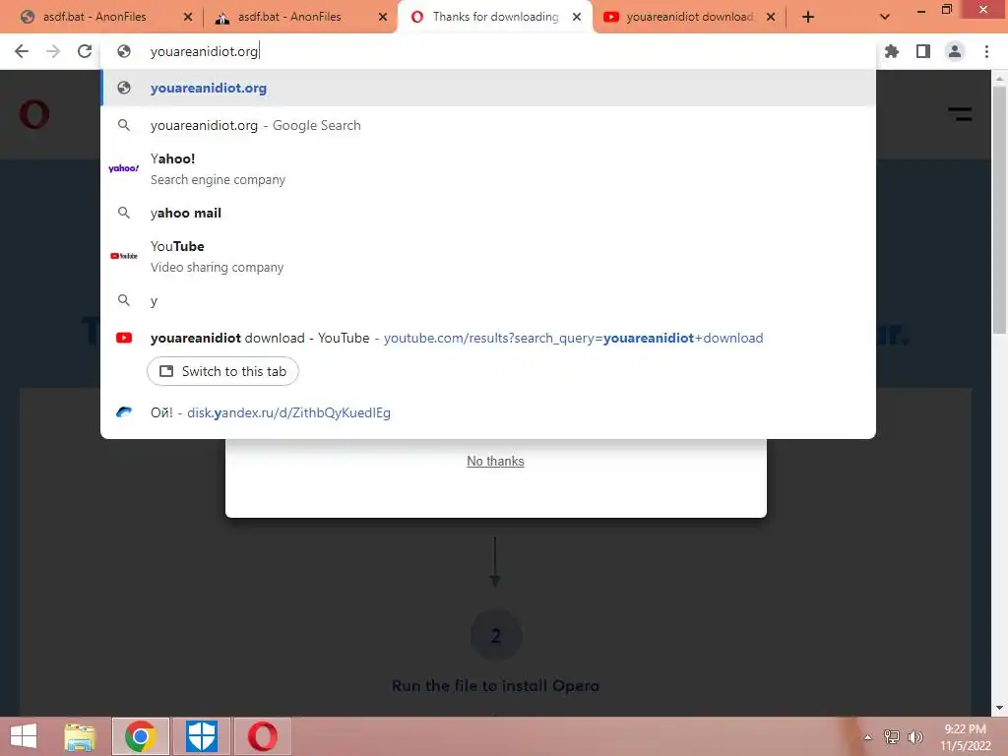1008x756 pixels.
Task: Choose youareanidiot.org Google Search suggestion
Action: point(488,125)
